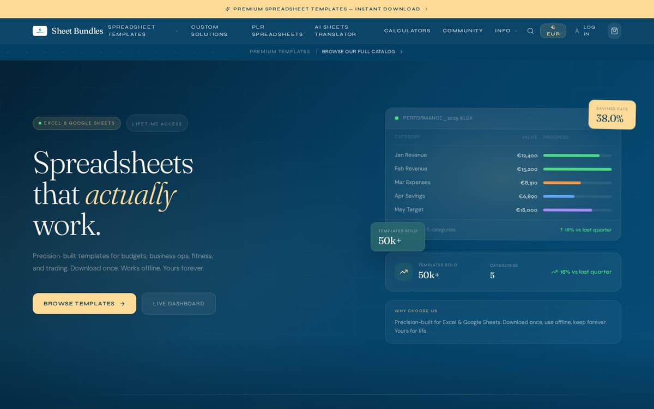Expand the Spreadsheet Templates dropdown
Screen dimensions: 654x409
point(177,31)
